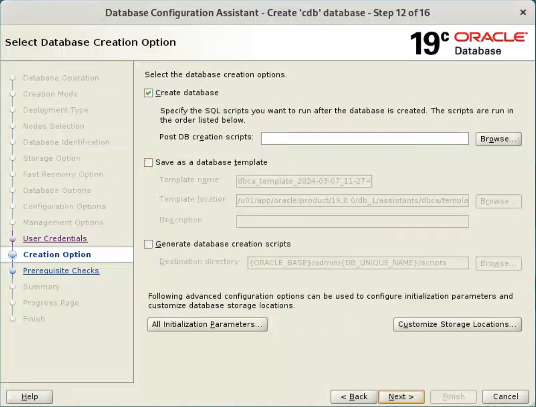Screen dimensions: 536x407
Task: Click the Configuration Options step label
Action: (64, 206)
